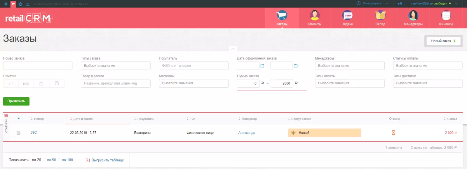This screenshot has width=467, height=169.
Task: Open the Задачи section
Action: 347,18
